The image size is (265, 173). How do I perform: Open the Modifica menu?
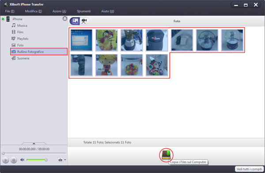(33, 11)
